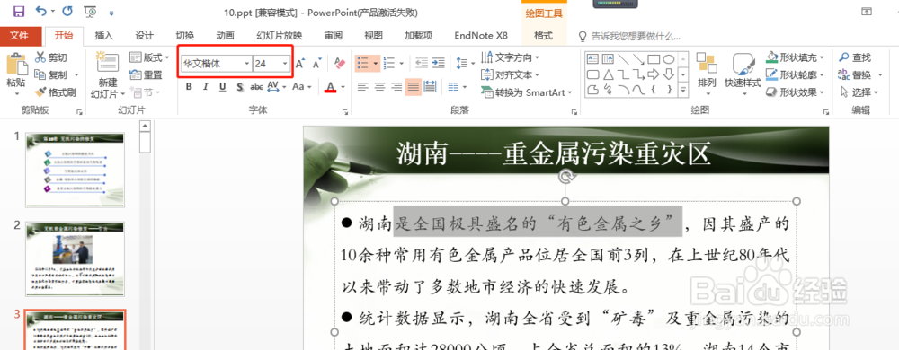899x350 pixels.
Task: Open Shape Outline (形状轮廓) color menu
Action: click(796, 74)
